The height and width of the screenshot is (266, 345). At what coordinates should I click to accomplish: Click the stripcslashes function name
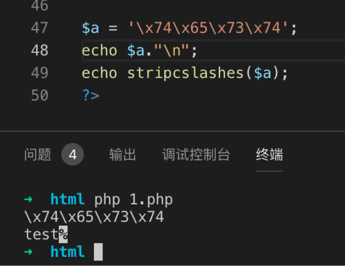(x=185, y=73)
